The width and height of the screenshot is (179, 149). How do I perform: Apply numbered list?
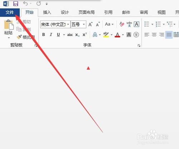click(158, 24)
